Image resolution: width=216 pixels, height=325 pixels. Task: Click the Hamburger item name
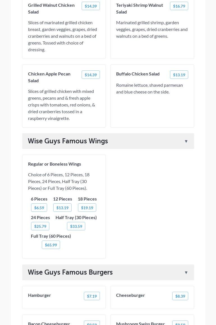(x=40, y=295)
